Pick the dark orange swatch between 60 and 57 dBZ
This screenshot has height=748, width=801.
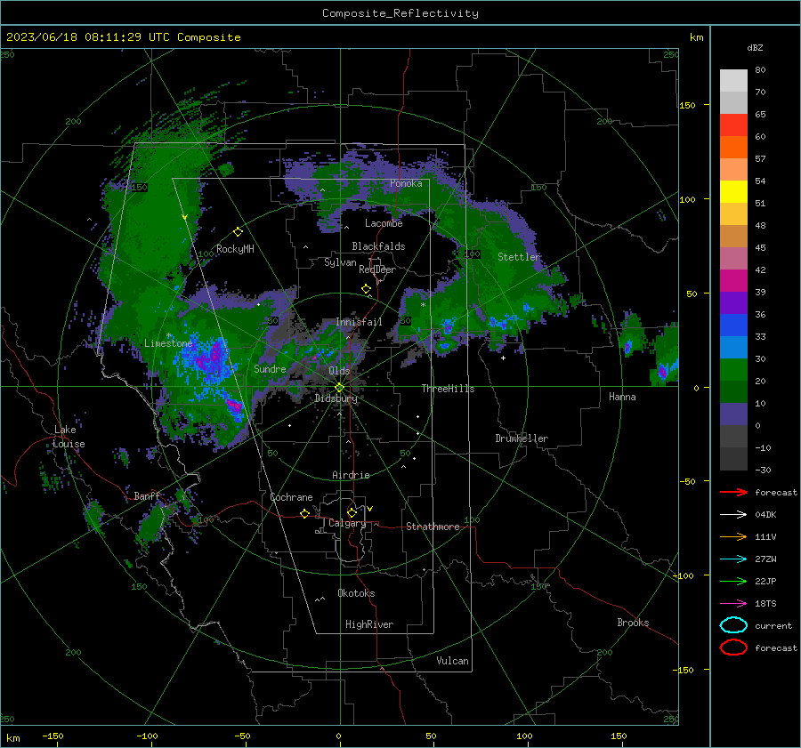(733, 148)
